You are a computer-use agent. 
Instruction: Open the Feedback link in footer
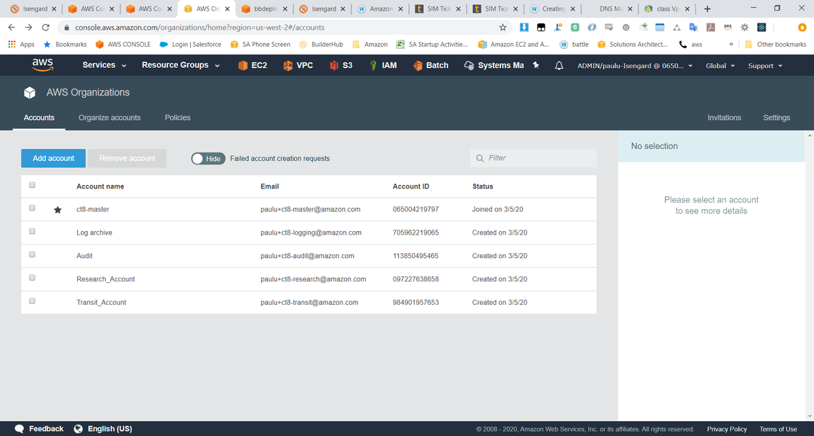(x=39, y=429)
